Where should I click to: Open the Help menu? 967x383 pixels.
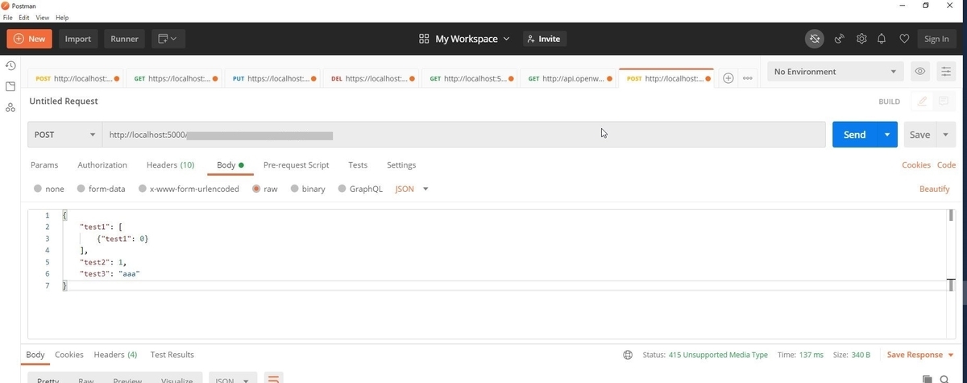[x=62, y=17]
